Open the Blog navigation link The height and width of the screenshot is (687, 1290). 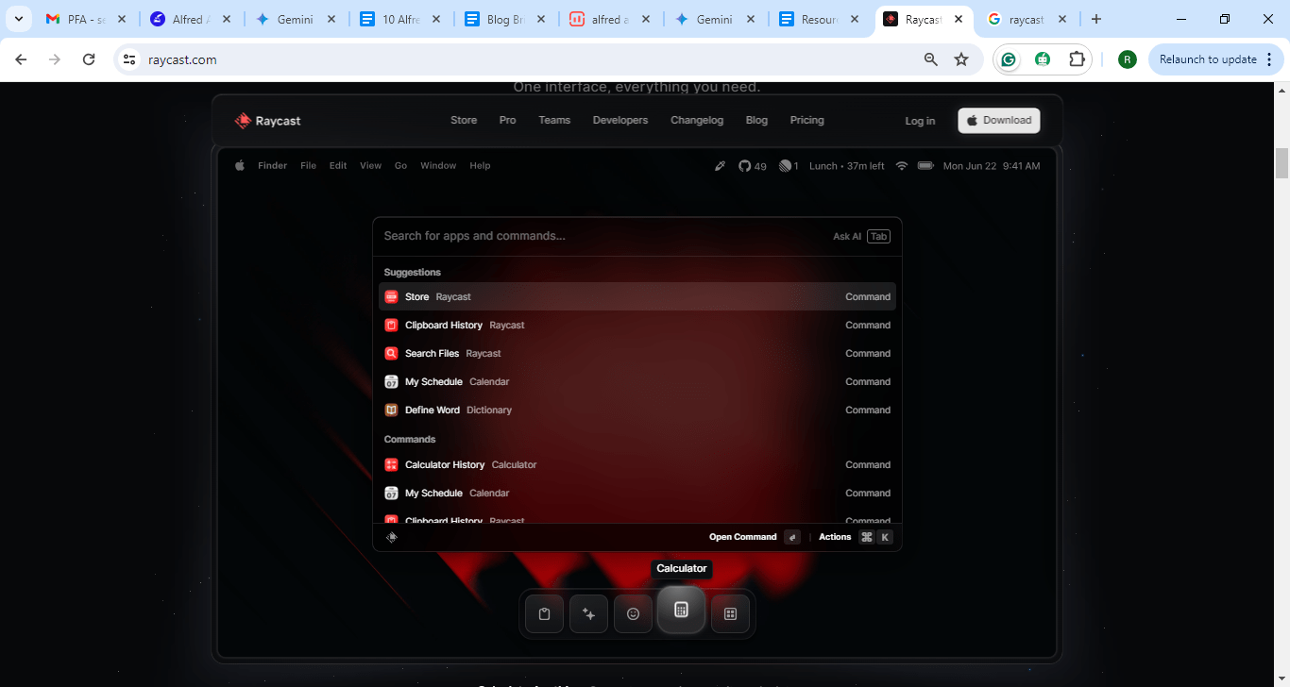tap(756, 120)
